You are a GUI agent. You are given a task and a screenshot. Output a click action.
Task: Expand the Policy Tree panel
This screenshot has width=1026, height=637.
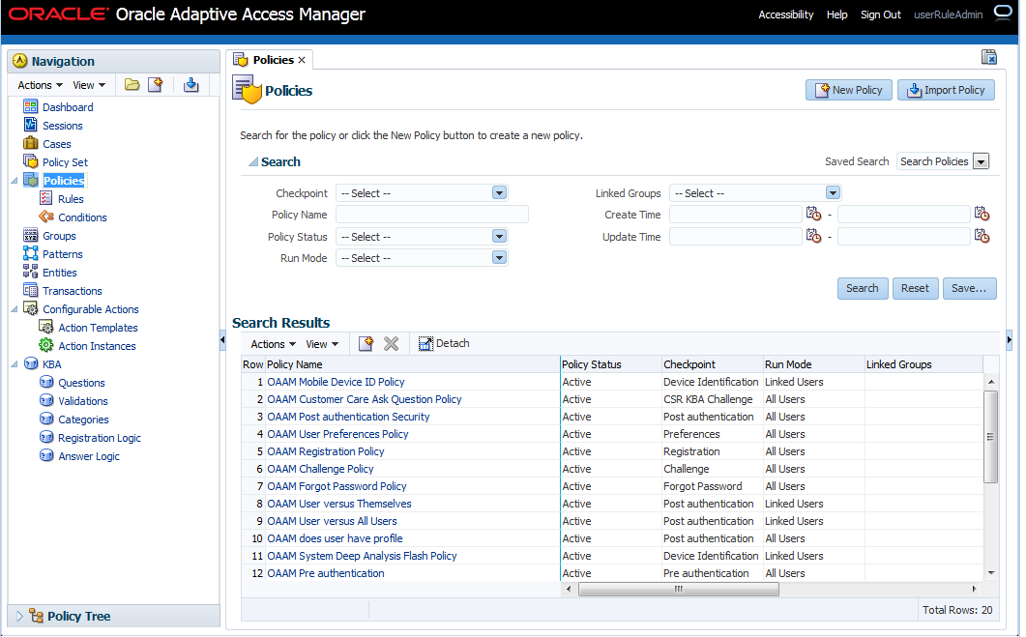coord(19,616)
